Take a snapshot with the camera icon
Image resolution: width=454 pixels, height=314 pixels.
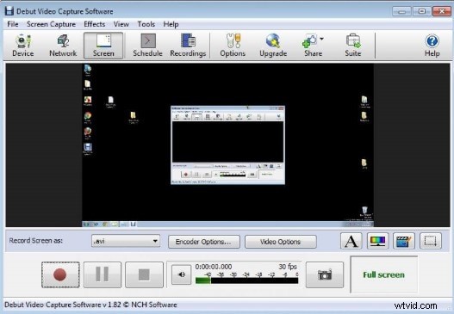[x=325, y=274]
